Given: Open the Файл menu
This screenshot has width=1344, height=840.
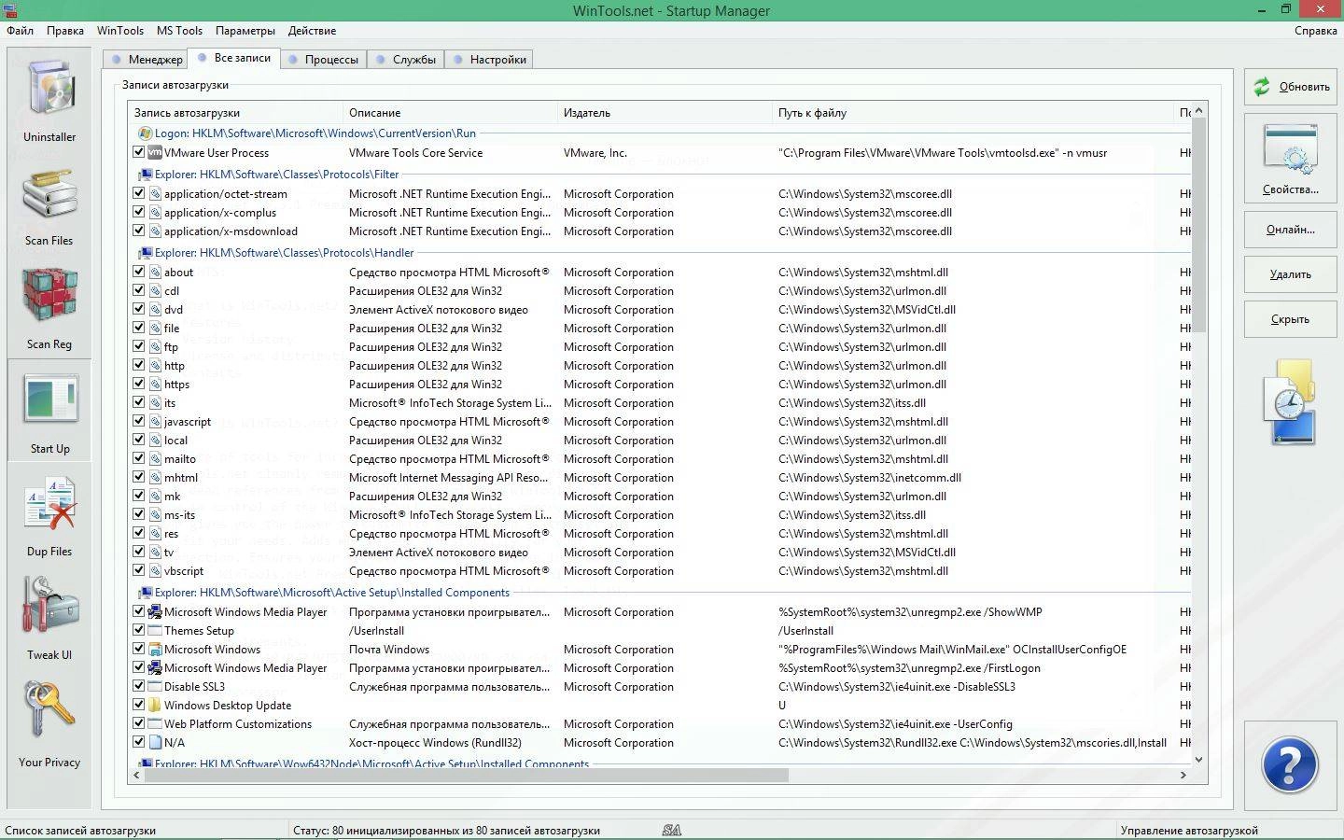Looking at the screenshot, I should pos(21,31).
